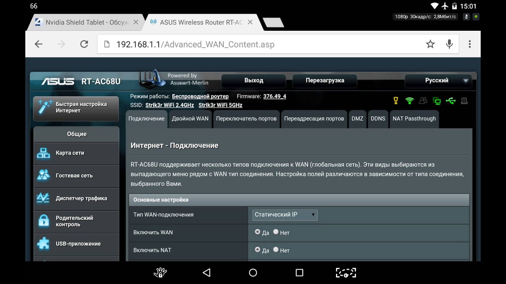
Task: Tap the microphone mute recording indicator
Action: point(466,17)
